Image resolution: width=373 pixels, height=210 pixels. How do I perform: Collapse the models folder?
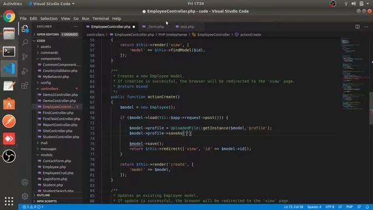[57, 155]
